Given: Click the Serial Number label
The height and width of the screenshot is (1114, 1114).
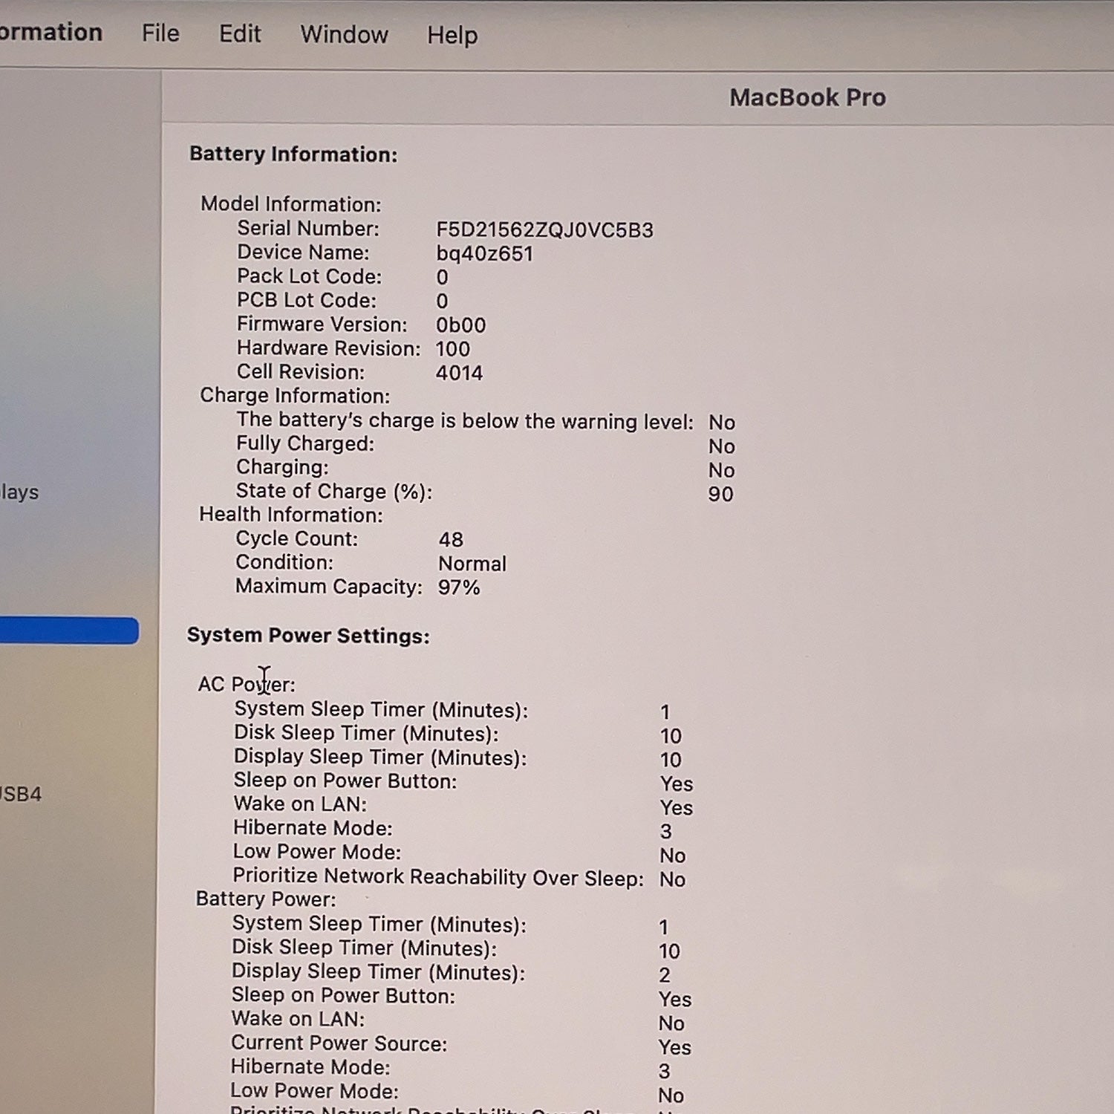Looking at the screenshot, I should (308, 228).
